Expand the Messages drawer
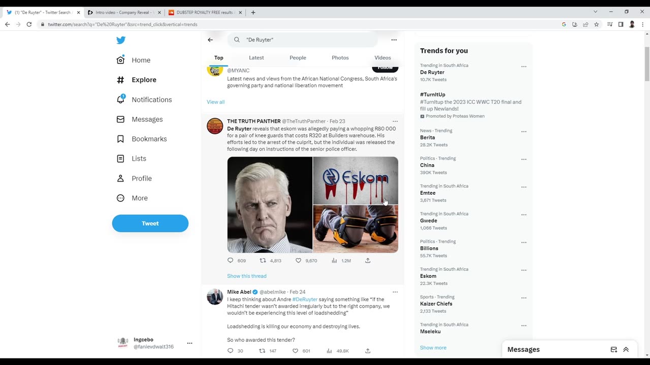Image resolution: width=650 pixels, height=365 pixels. click(626, 350)
